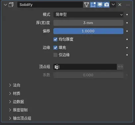
Task: Click the 边缘 label text
Action: [46, 48]
